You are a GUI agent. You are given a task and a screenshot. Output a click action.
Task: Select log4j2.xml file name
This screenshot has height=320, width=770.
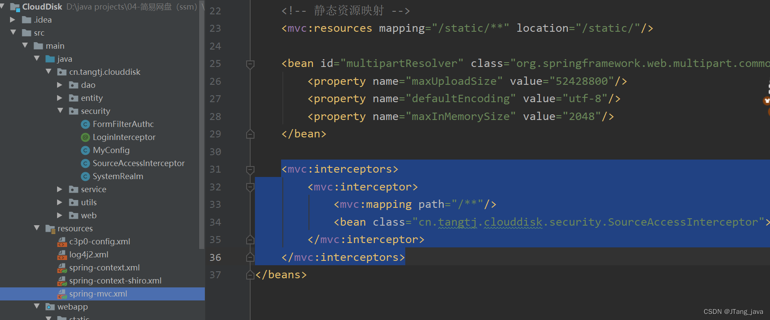pyautogui.click(x=89, y=255)
